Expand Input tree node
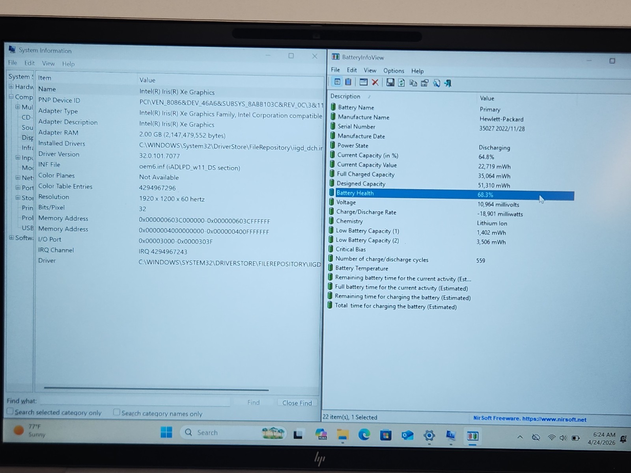The height and width of the screenshot is (473, 631). 18,157
